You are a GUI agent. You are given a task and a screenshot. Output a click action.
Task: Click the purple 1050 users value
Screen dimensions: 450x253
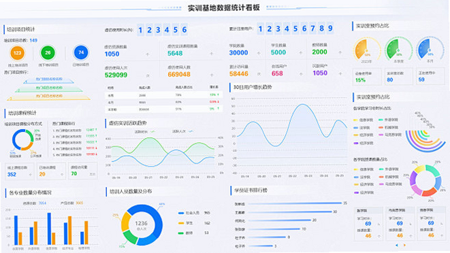320,73
